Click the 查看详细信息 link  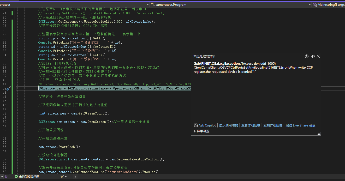click(x=251, y=125)
